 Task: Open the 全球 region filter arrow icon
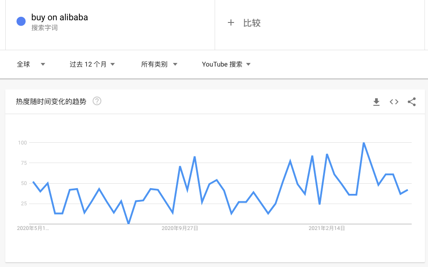tap(43, 64)
